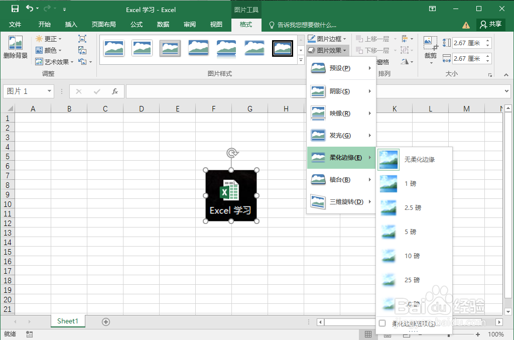Choose No Soft Edges (无柔化边缘) option
This screenshot has height=340, width=514.
click(x=414, y=160)
